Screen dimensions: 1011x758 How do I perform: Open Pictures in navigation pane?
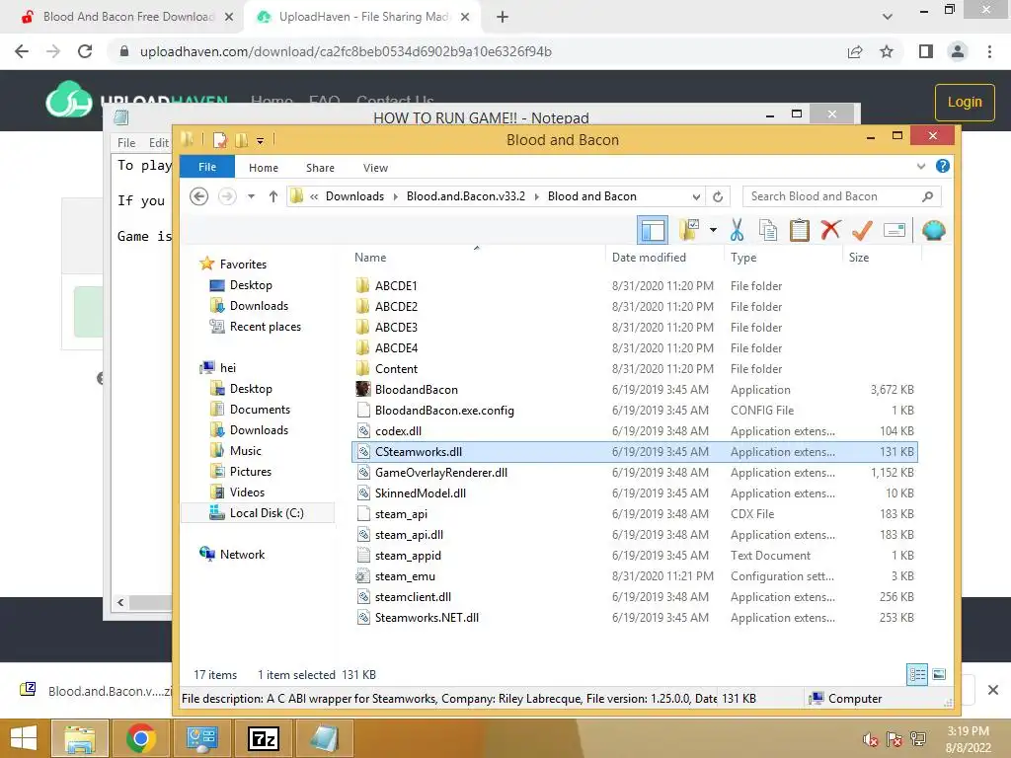point(250,471)
